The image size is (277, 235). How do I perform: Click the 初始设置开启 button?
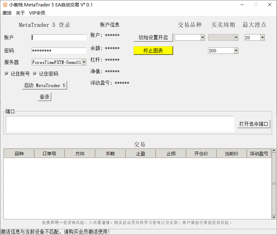(153, 37)
